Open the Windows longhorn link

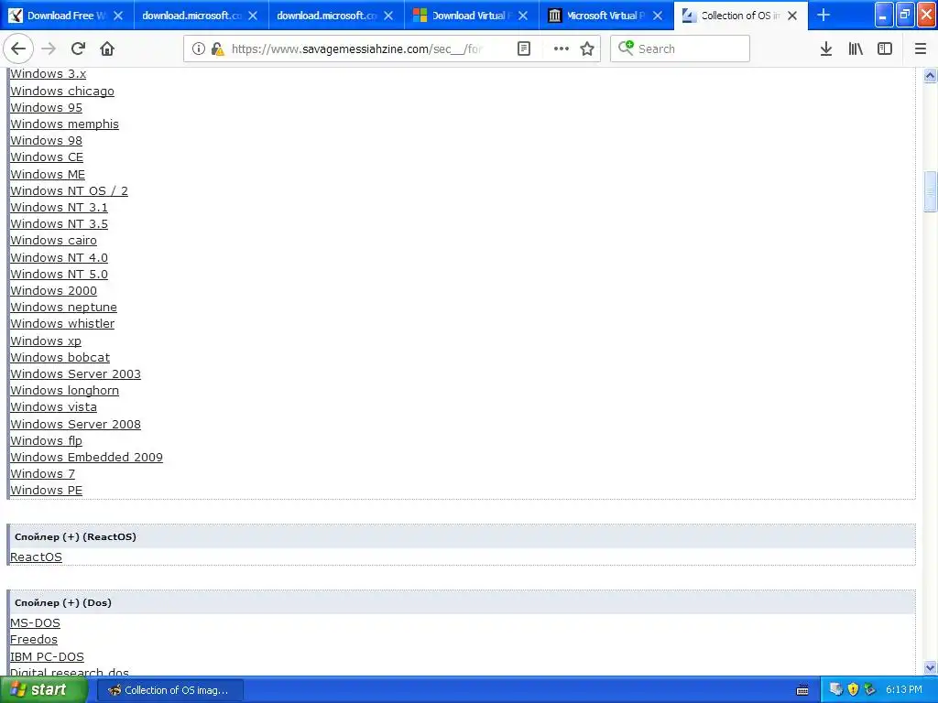click(65, 390)
